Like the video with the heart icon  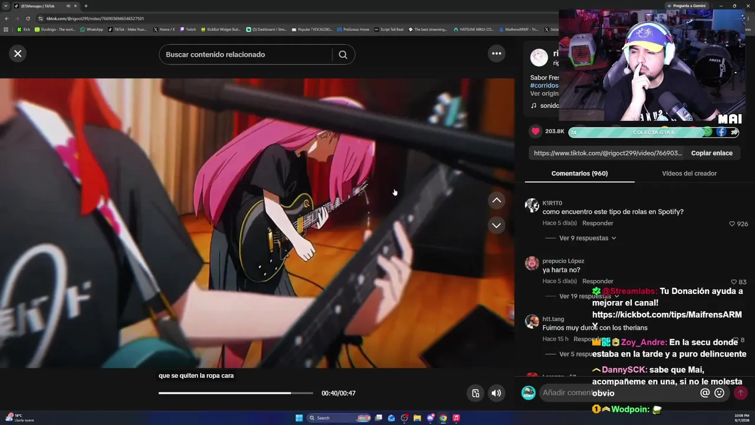pyautogui.click(x=536, y=131)
